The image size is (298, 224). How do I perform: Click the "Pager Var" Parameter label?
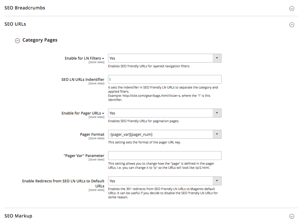(84, 156)
